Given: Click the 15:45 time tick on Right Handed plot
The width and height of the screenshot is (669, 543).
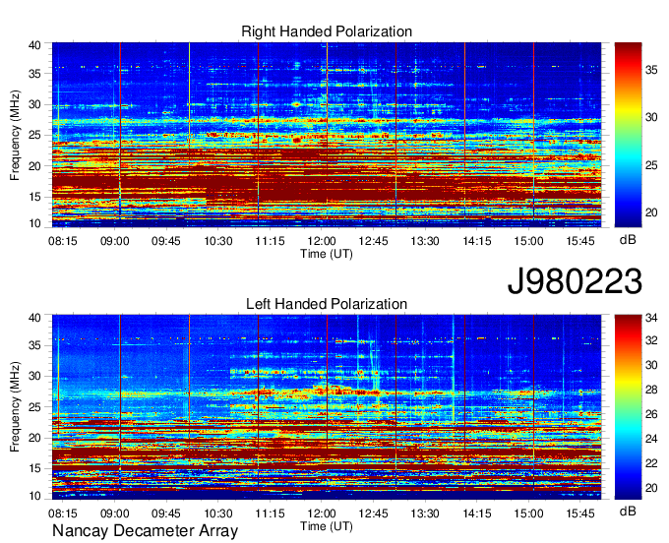Looking at the screenshot, I should coord(580,241).
